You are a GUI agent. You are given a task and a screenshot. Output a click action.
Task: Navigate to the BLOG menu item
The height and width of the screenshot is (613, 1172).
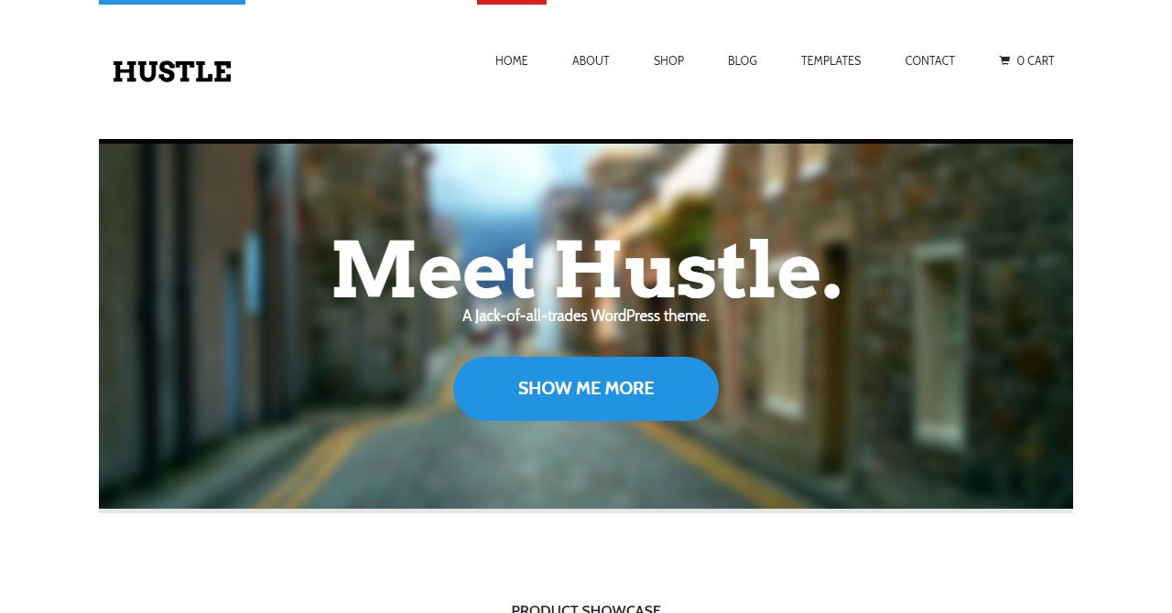coord(743,60)
